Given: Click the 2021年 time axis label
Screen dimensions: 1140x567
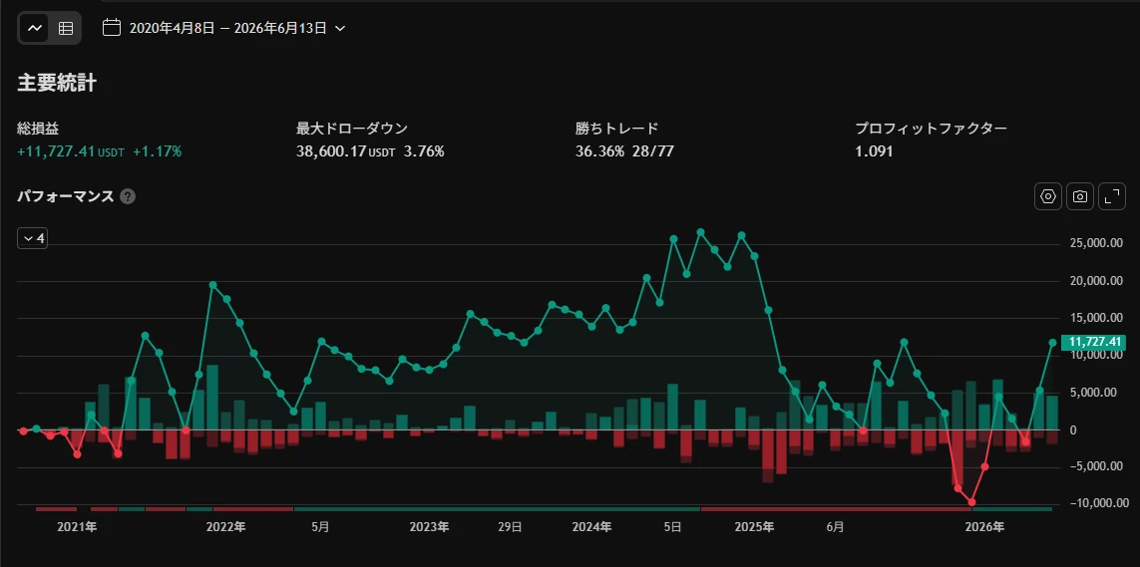Looking at the screenshot, I should coord(77,527).
